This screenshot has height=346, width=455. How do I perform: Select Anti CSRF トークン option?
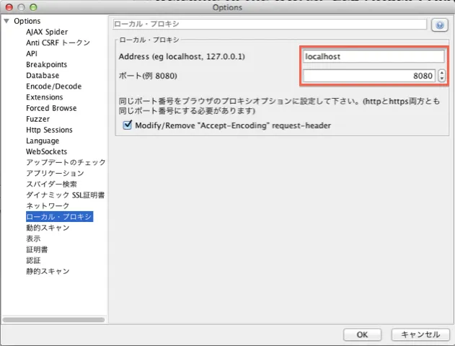(58, 43)
